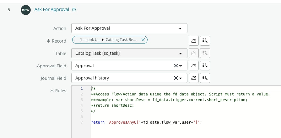Click the return statement on script line 7
281x138 pixels.
(x=147, y=122)
